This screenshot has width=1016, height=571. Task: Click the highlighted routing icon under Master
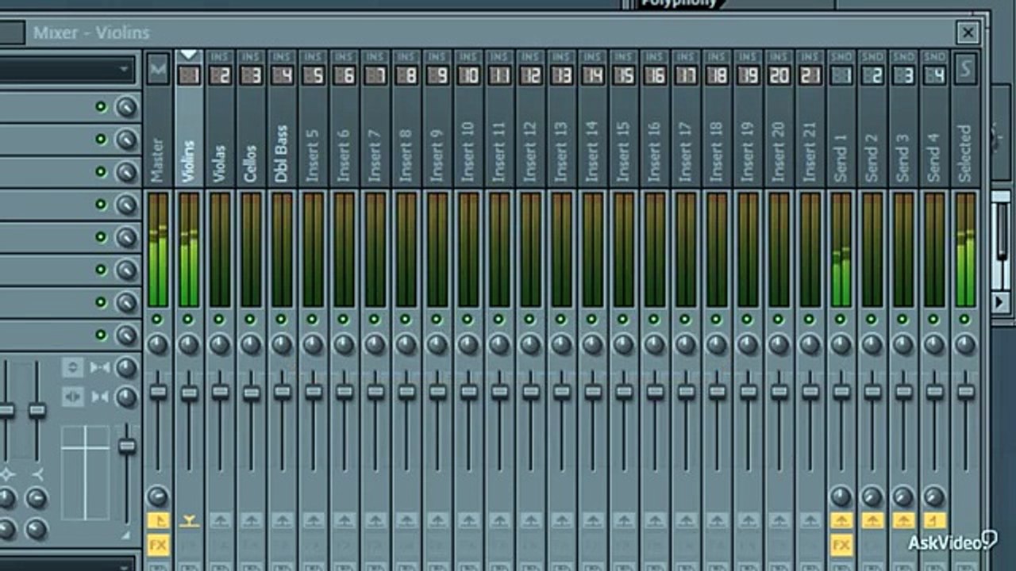coord(158,520)
